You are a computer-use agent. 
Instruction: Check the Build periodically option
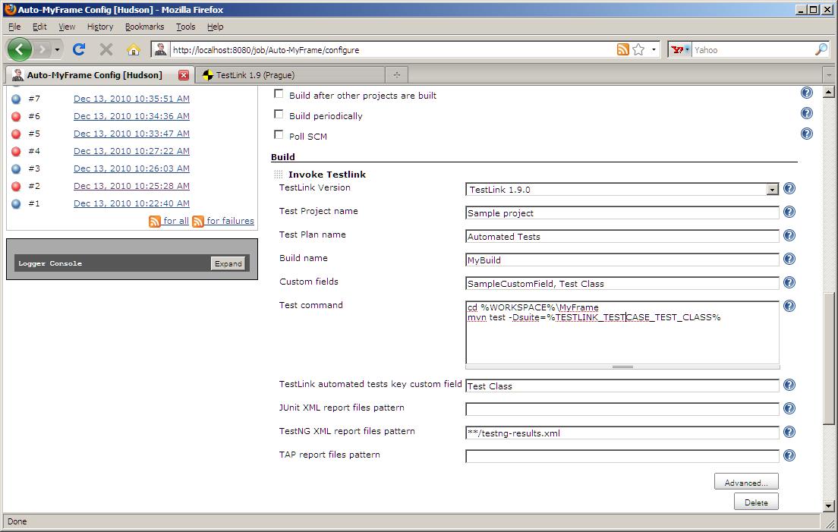(x=279, y=115)
